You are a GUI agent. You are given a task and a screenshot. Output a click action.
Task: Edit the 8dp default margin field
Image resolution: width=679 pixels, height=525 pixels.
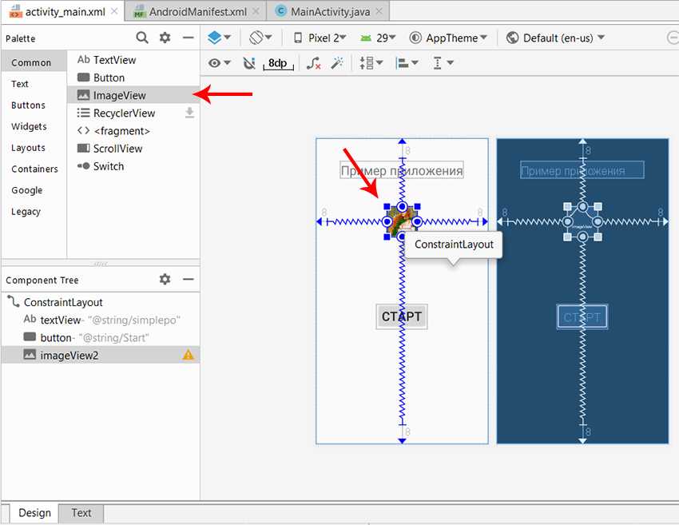(x=277, y=63)
